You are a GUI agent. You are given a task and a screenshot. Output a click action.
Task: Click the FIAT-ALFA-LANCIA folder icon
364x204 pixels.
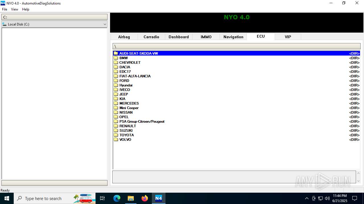116,76
